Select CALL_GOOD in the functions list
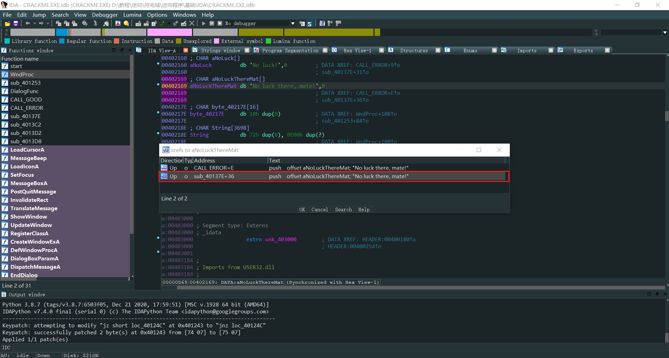 26,100
